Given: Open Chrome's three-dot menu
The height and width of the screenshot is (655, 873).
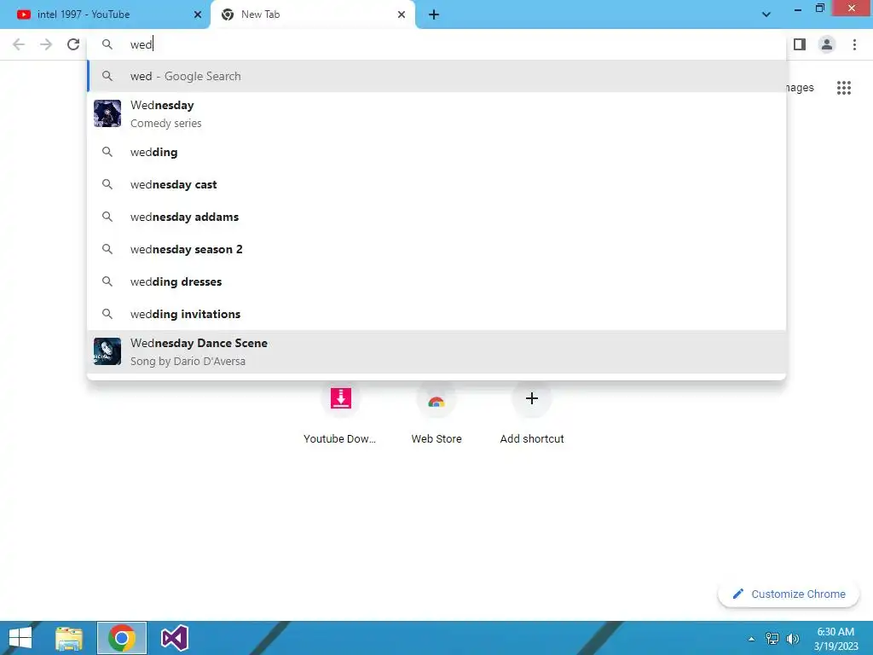Looking at the screenshot, I should tap(854, 44).
